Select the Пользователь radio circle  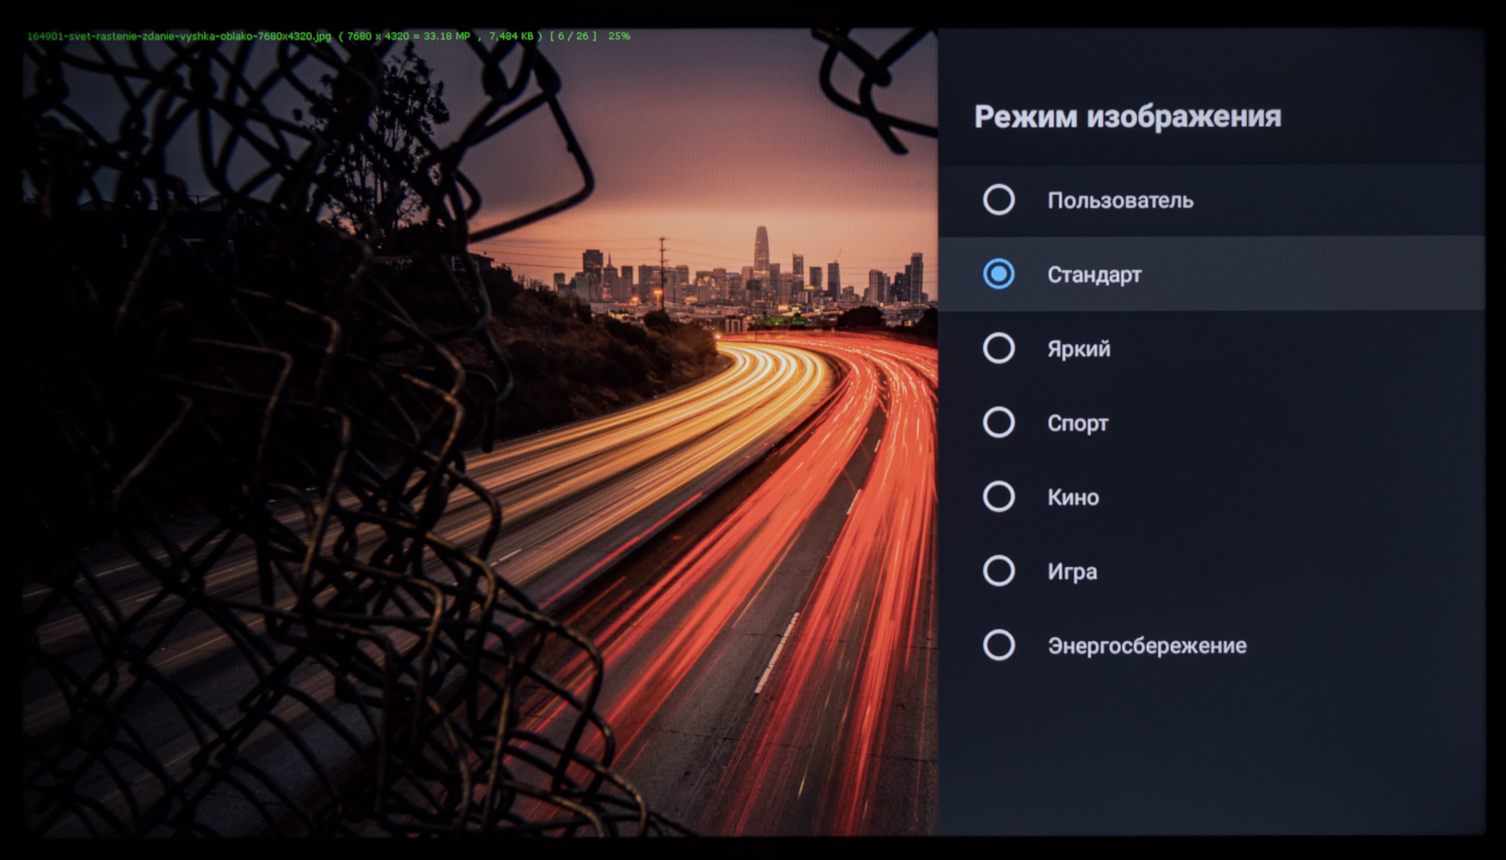(x=998, y=200)
